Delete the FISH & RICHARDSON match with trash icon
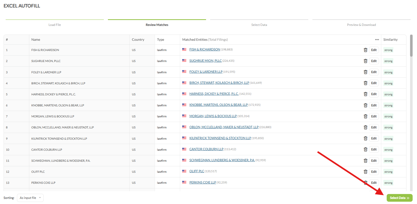The width and height of the screenshot is (417, 204). point(365,50)
